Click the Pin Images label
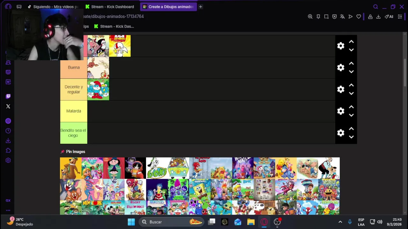 pos(76,152)
